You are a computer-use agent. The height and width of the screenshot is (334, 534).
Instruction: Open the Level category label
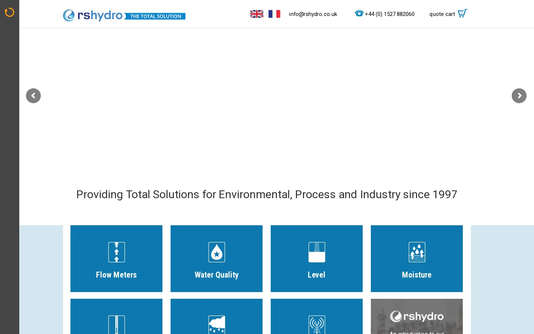coord(316,275)
